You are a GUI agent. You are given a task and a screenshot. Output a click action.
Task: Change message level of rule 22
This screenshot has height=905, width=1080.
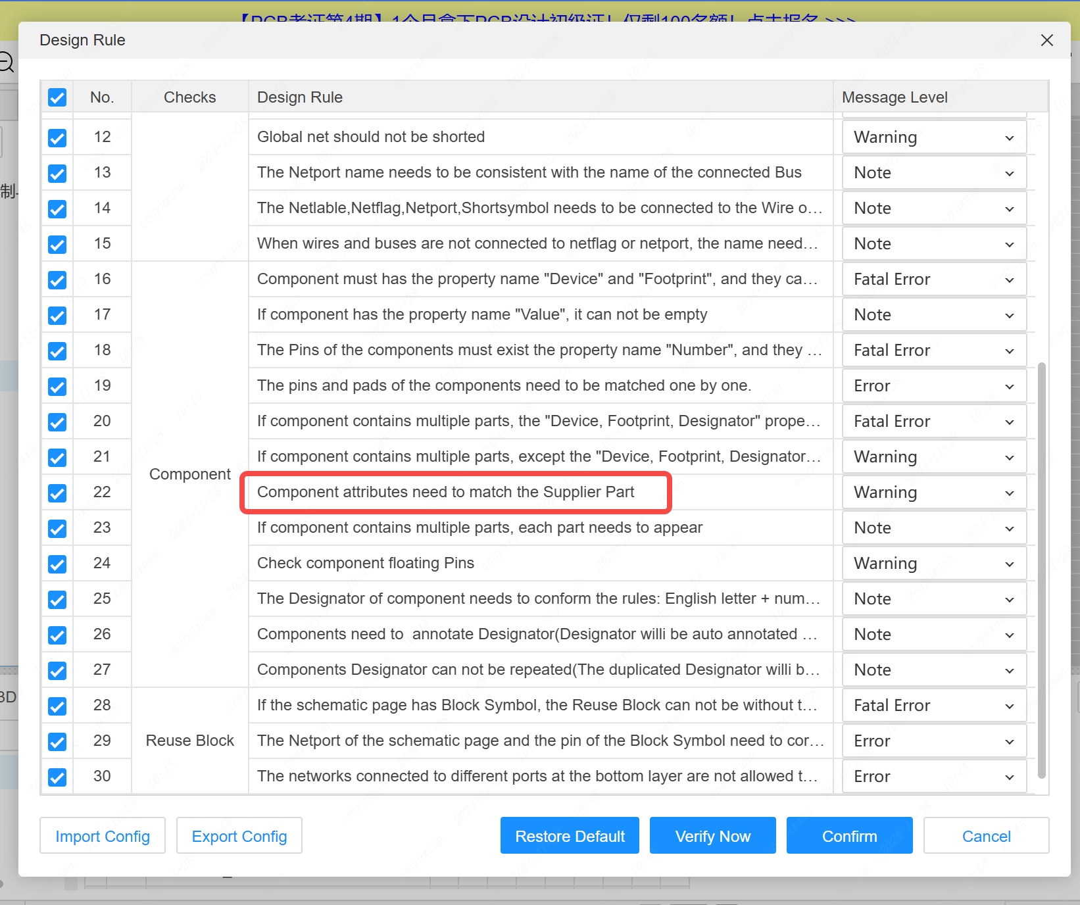pyautogui.click(x=933, y=493)
